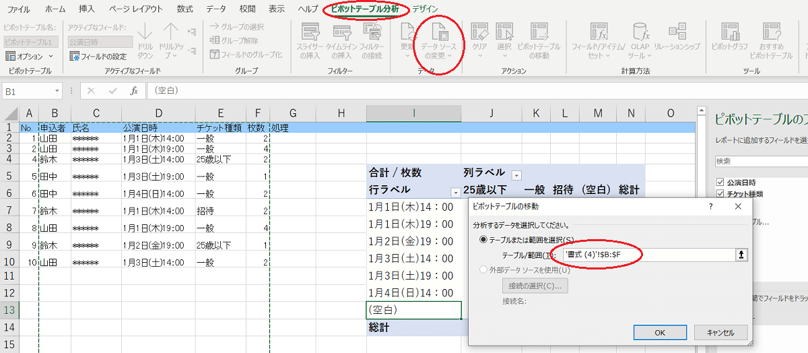The width and height of the screenshot is (808, 353).
Task: Click スライサーの挿入 icon
Action: [x=310, y=31]
